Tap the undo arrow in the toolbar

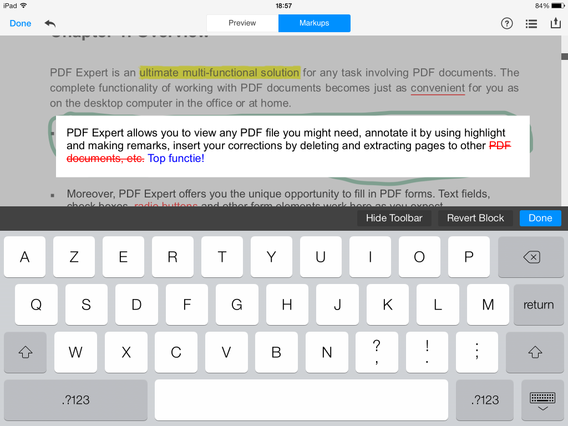(x=50, y=23)
